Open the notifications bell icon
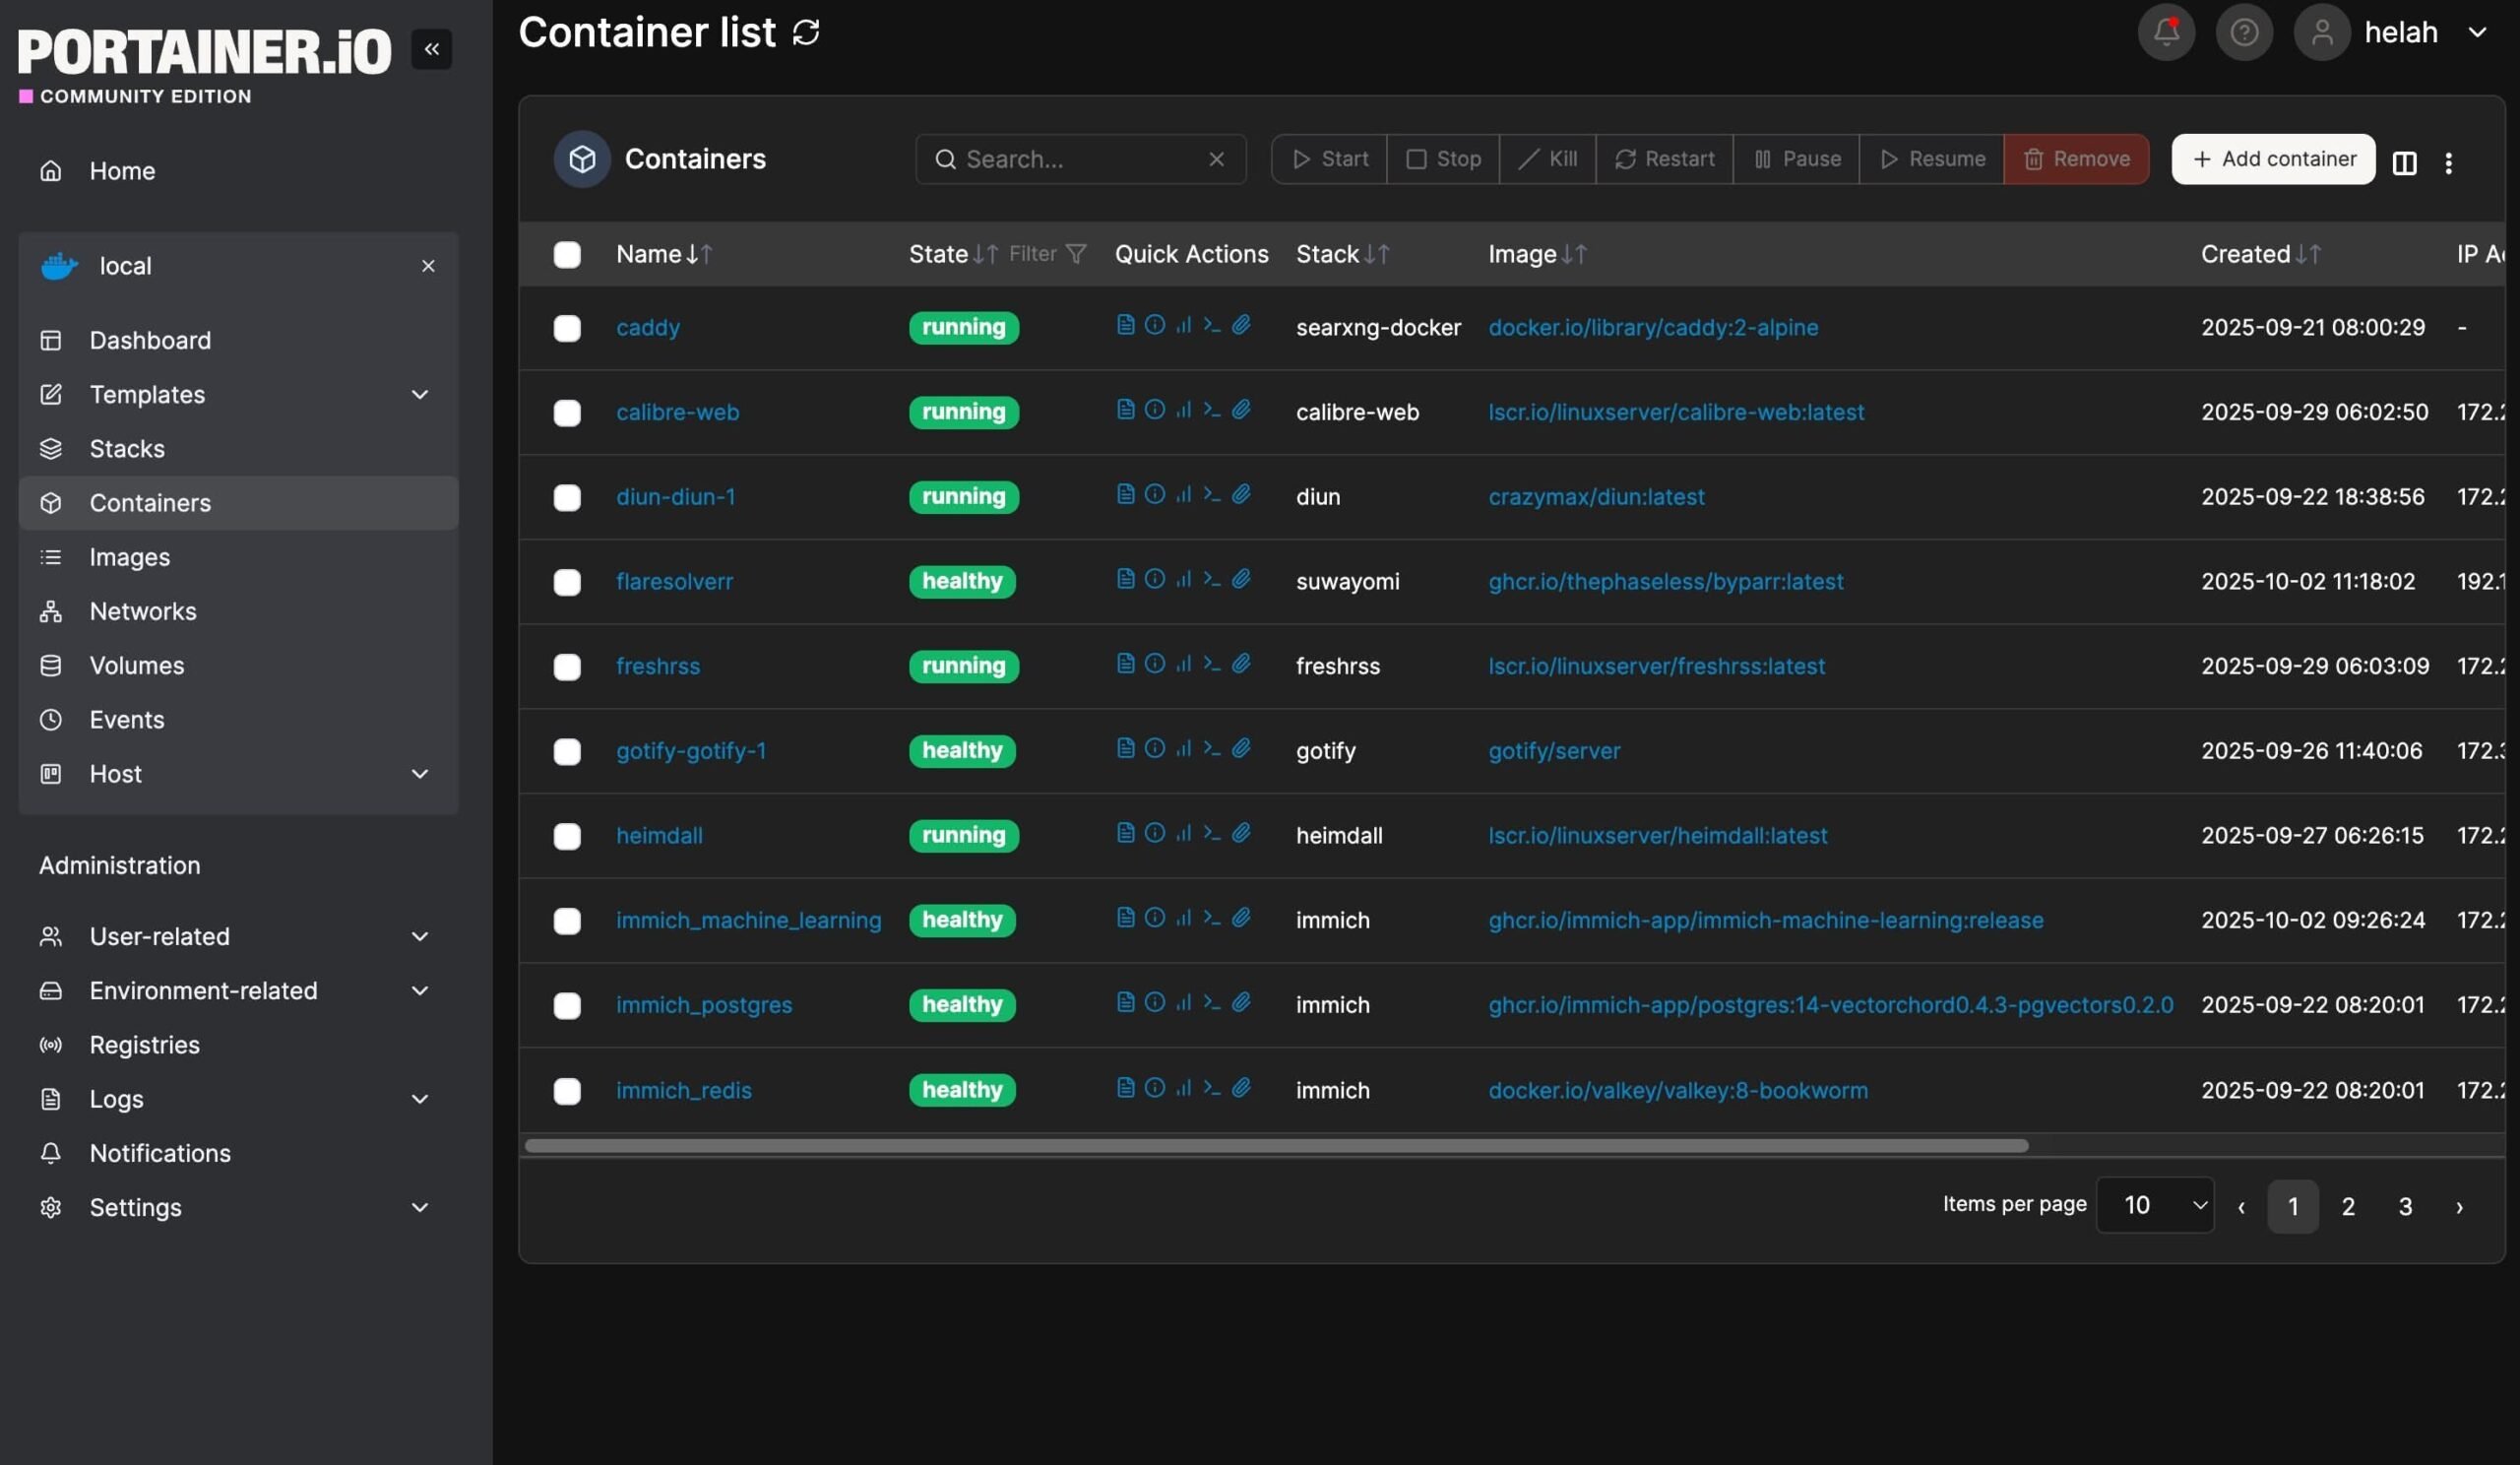Image resolution: width=2520 pixels, height=1465 pixels. tap(2165, 33)
